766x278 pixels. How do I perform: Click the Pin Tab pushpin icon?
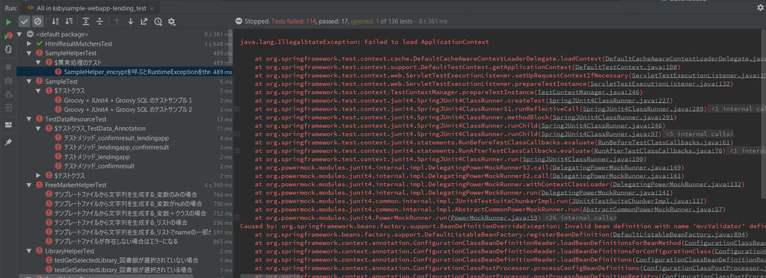(8, 142)
